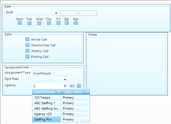Screen dimensions: 171x124
Task: Tick the Wed checkbox
Action: (x=39, y=23)
